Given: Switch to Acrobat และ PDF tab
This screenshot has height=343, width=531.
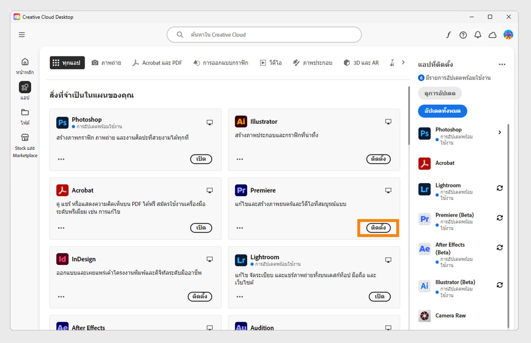Looking at the screenshot, I should [157, 63].
